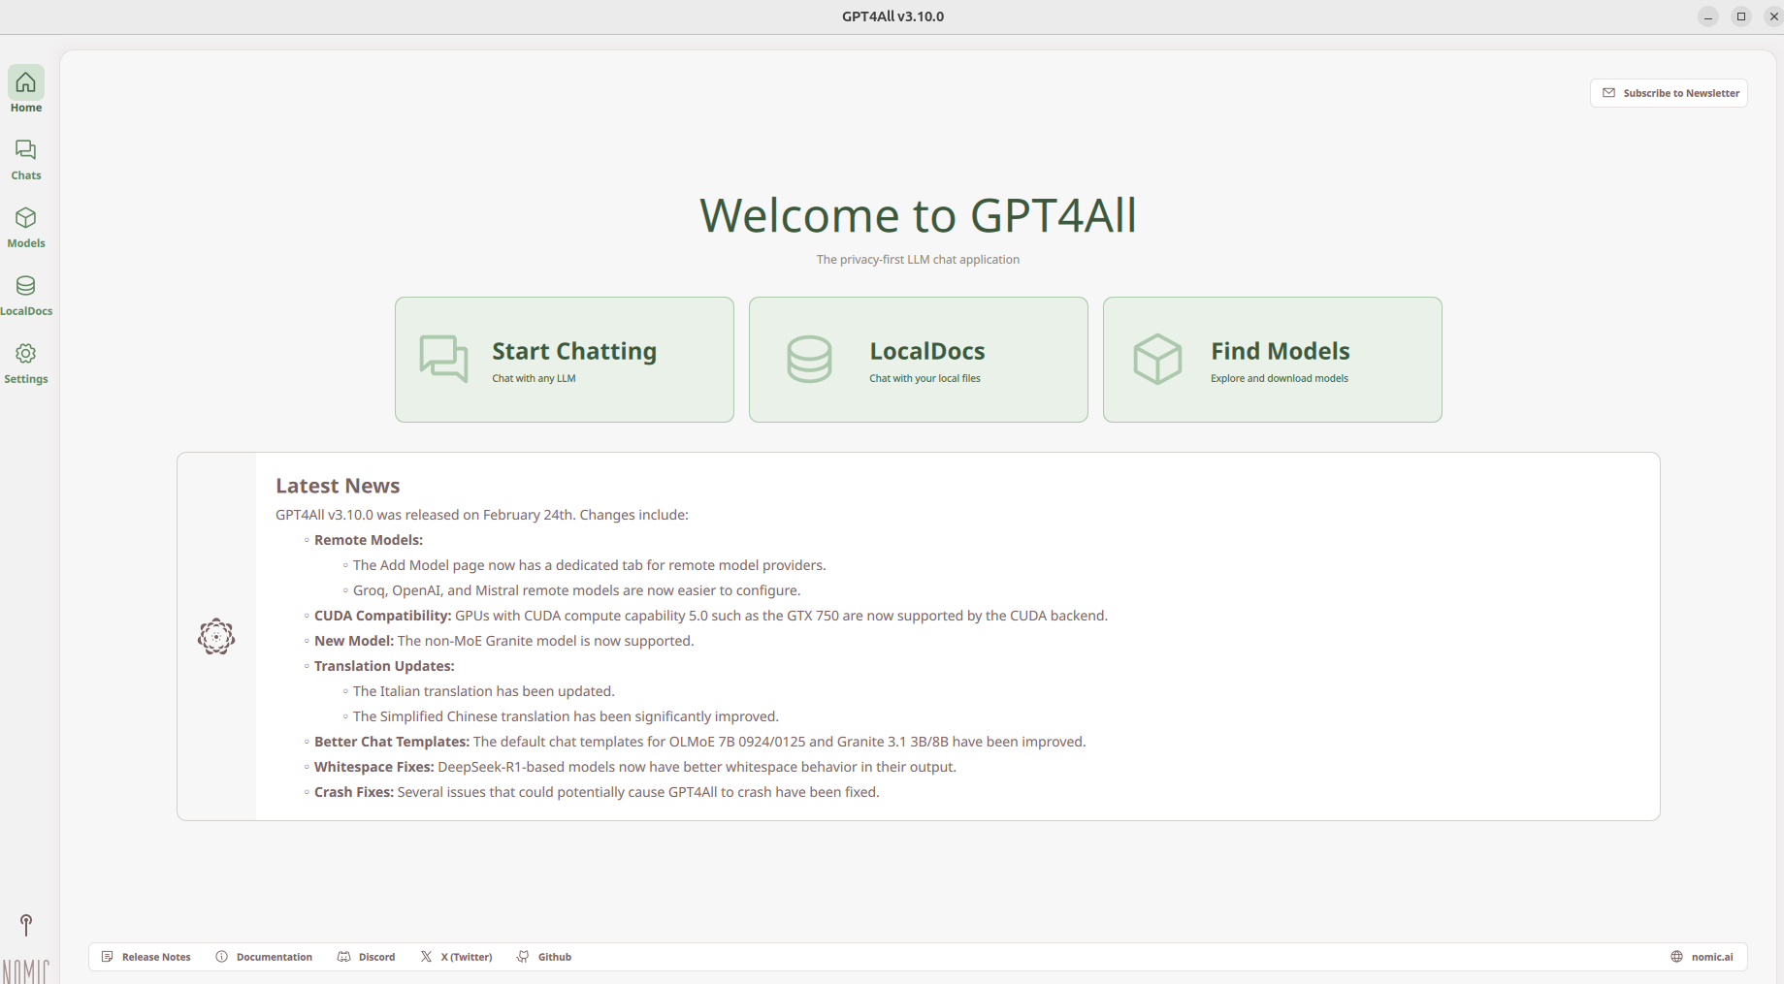
Task: Open the Home sidebar icon
Action: (26, 89)
